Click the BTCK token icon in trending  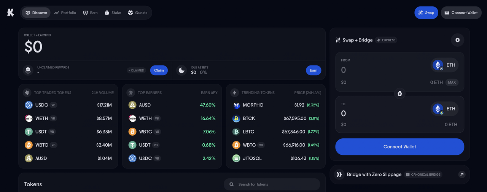pos(236,118)
